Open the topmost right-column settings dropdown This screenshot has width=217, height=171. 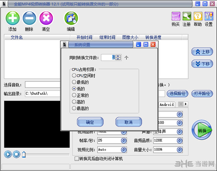(x=180, y=114)
